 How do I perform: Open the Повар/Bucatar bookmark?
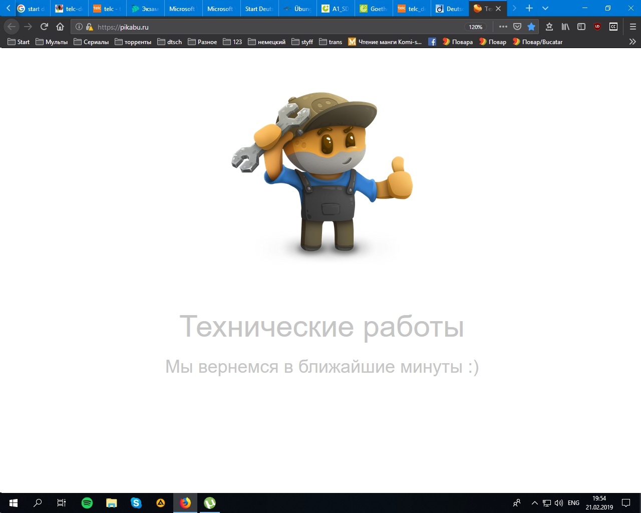tap(537, 42)
